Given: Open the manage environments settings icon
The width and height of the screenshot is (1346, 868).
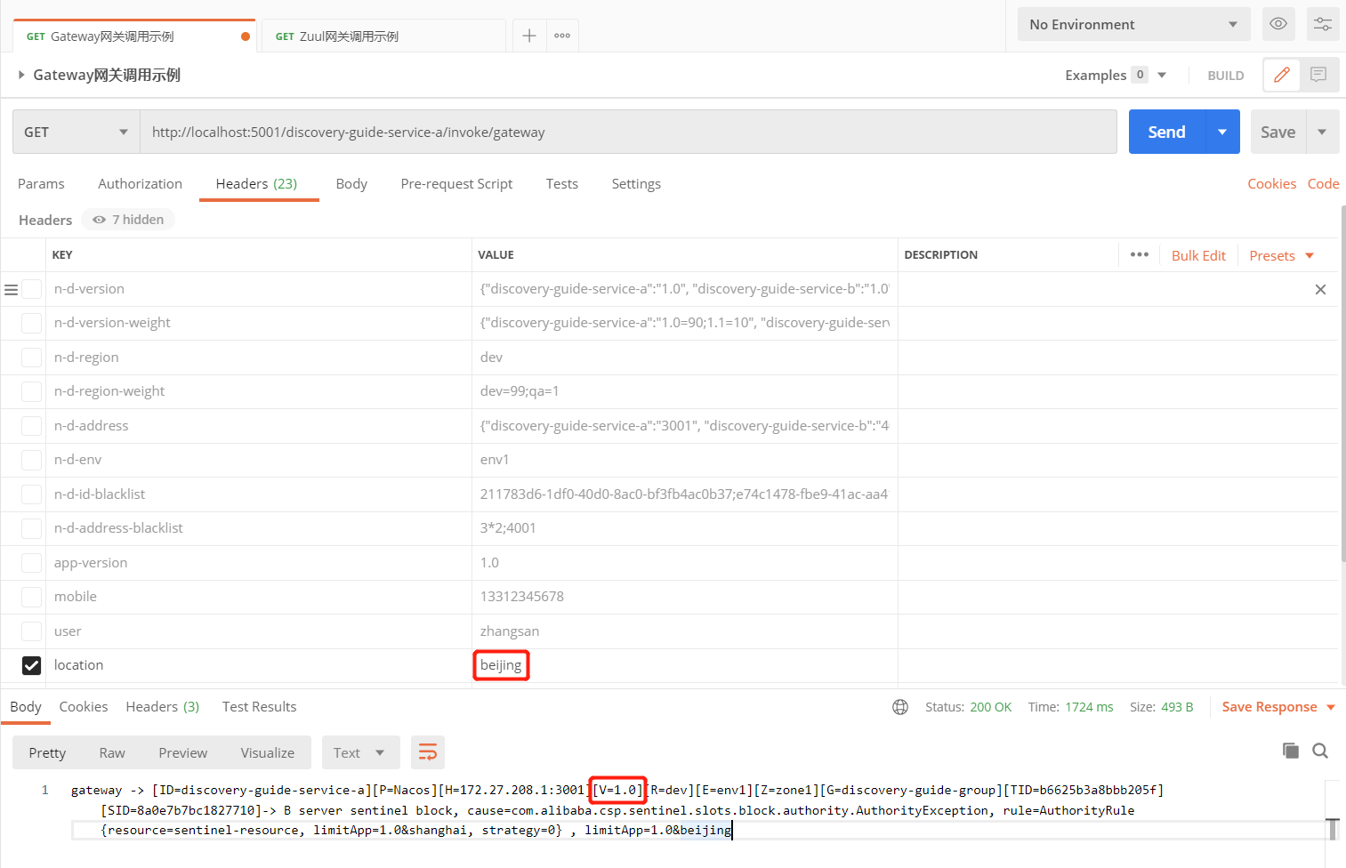Looking at the screenshot, I should coord(1323,24).
